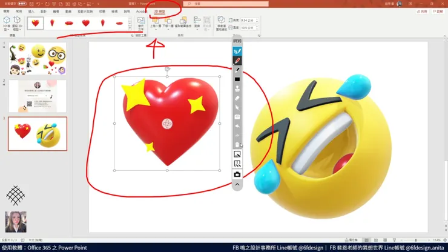Click the Redo icon in quick access toolbar
448x252 pixels.
(x=47, y=4)
